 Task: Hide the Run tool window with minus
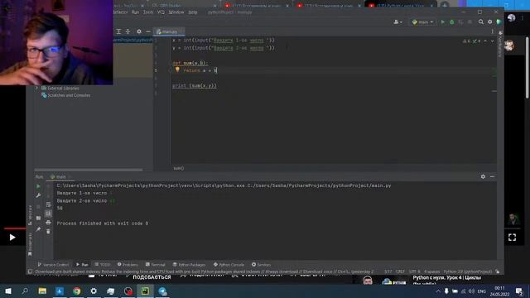pyautogui.click(x=492, y=176)
